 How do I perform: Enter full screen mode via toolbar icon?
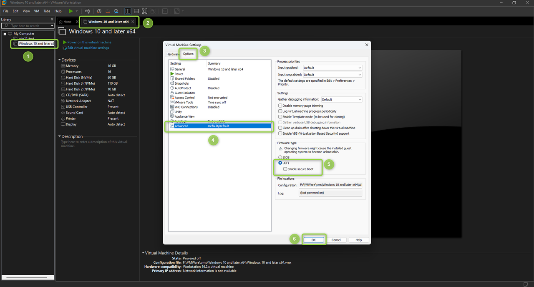pos(144,11)
